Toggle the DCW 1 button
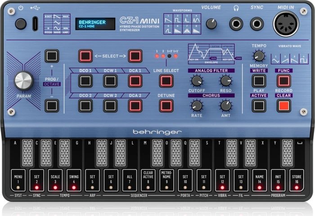This screenshot has height=216, width=315. coord(110,81)
